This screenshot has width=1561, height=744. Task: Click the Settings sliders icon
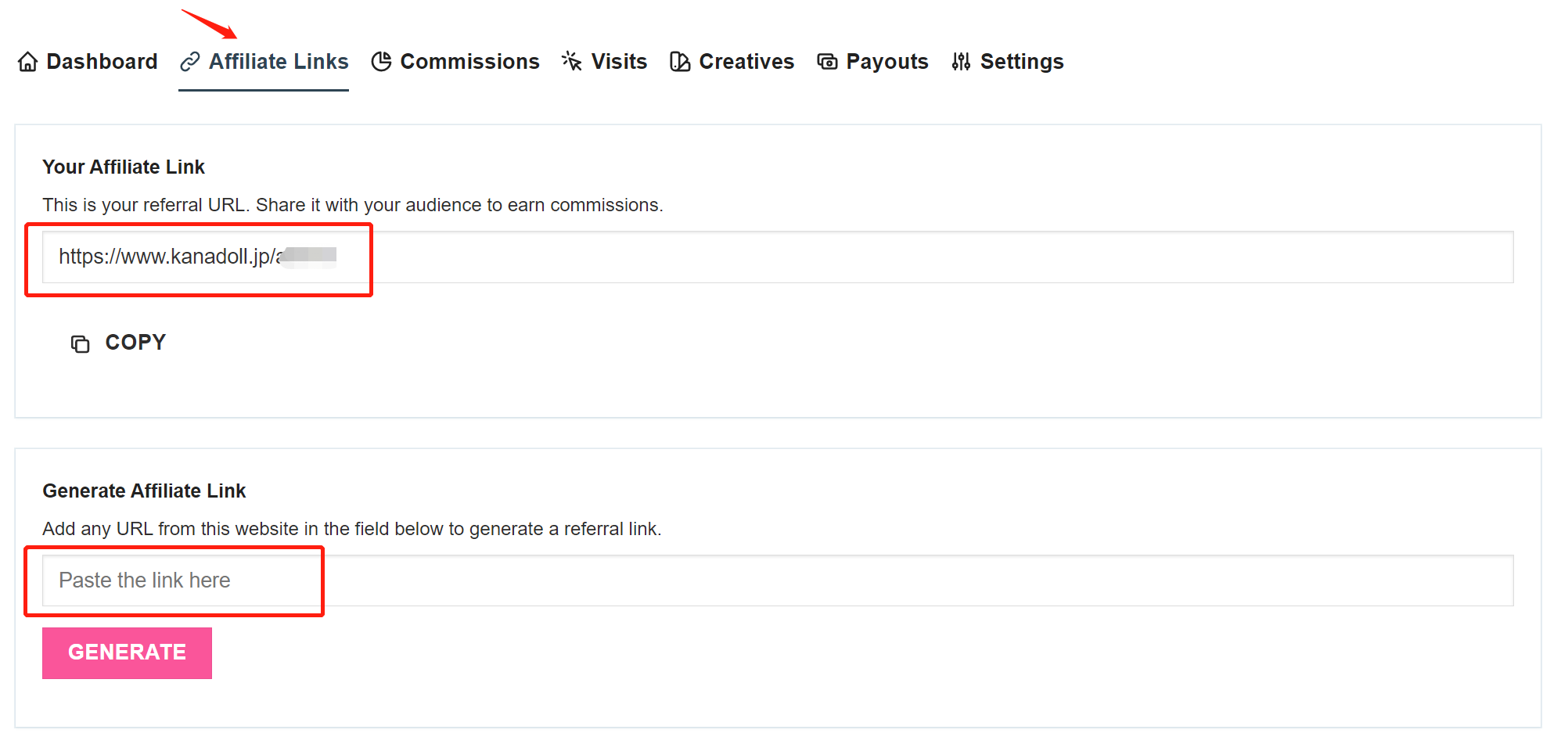pos(961,62)
